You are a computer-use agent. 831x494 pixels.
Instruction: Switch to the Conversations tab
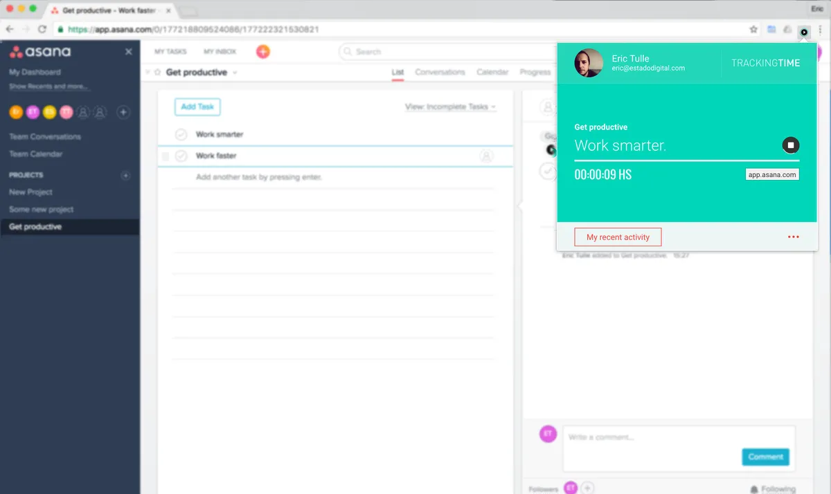click(440, 72)
